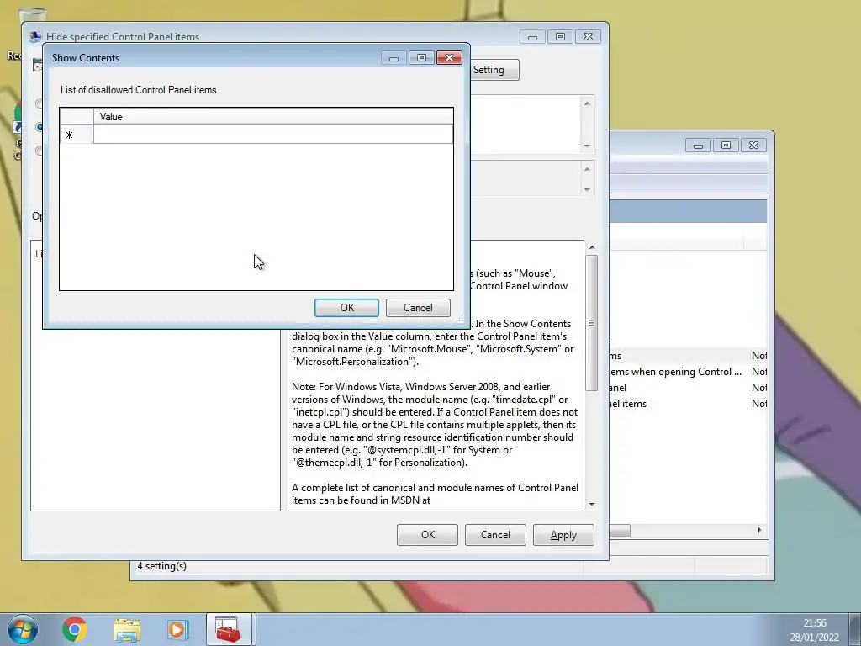Viewport: 861px width, 646px height.
Task: Minimize the Group Policy Editor window behind
Action: [x=698, y=145]
